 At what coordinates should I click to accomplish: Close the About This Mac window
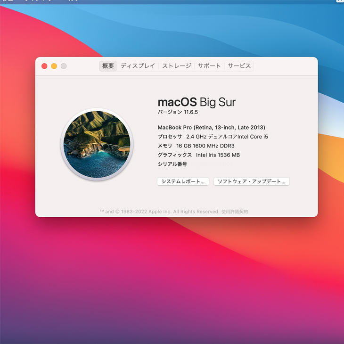pos(44,66)
